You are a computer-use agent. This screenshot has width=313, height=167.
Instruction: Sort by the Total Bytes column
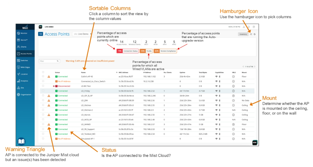coord(203,72)
